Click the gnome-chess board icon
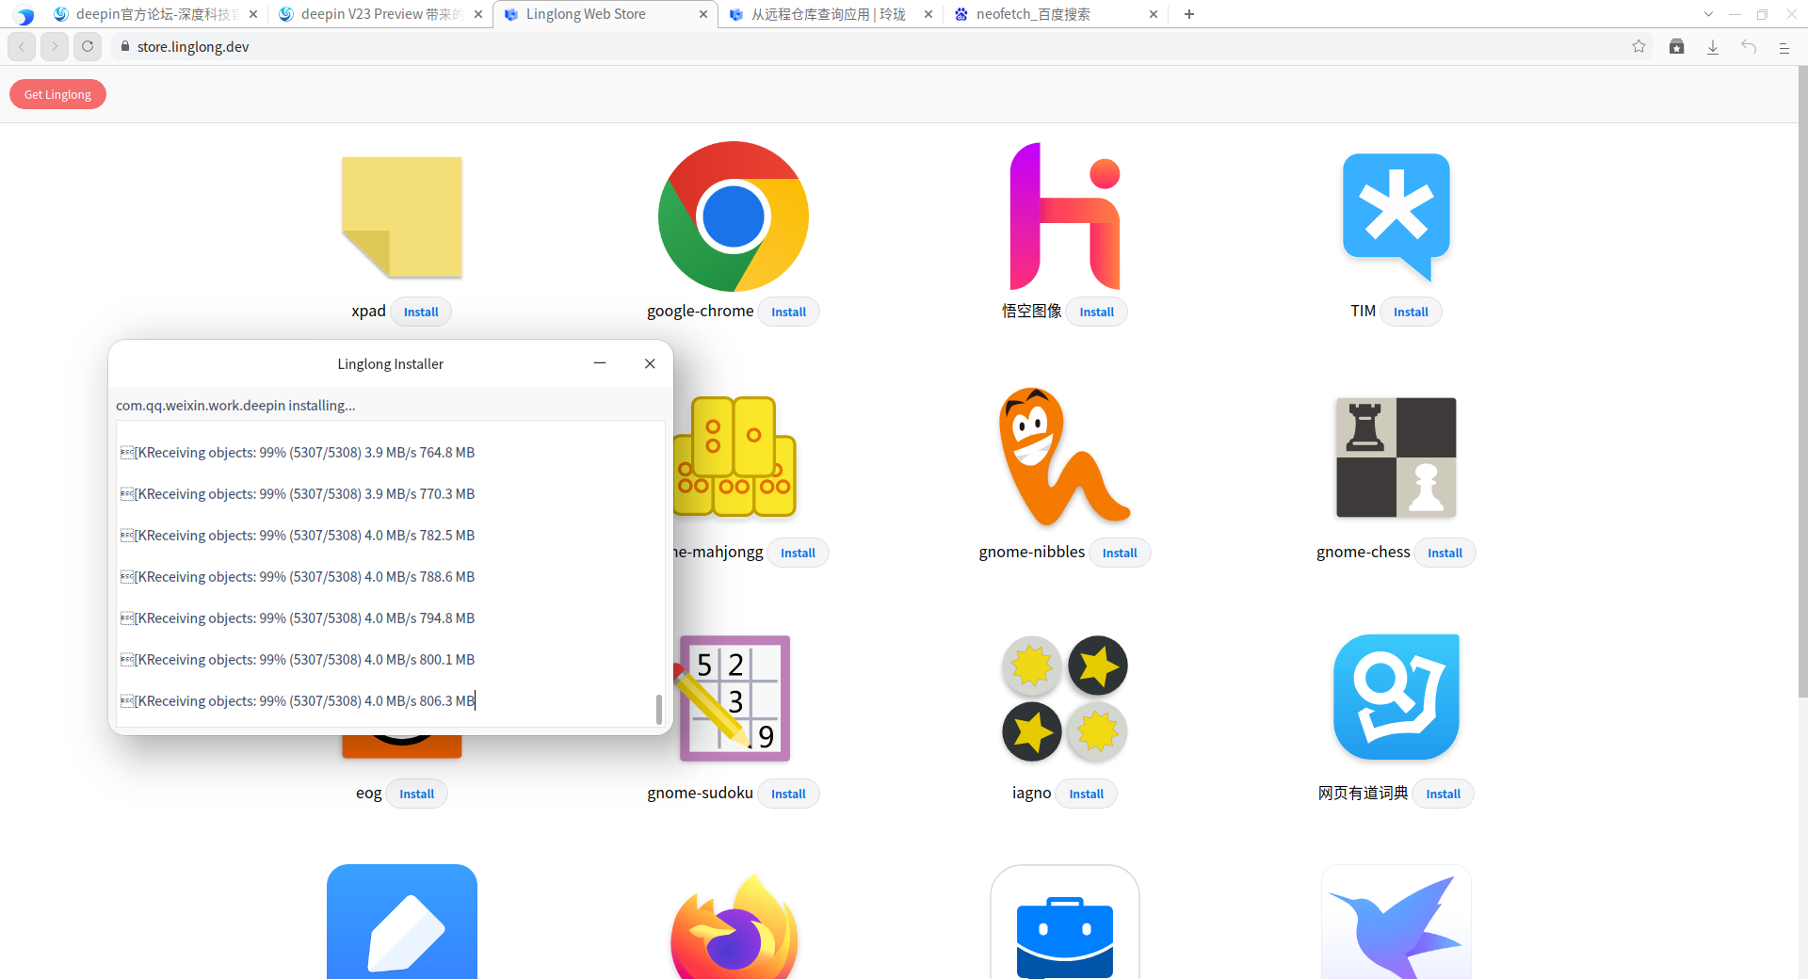The height and width of the screenshot is (979, 1808). pos(1396,457)
